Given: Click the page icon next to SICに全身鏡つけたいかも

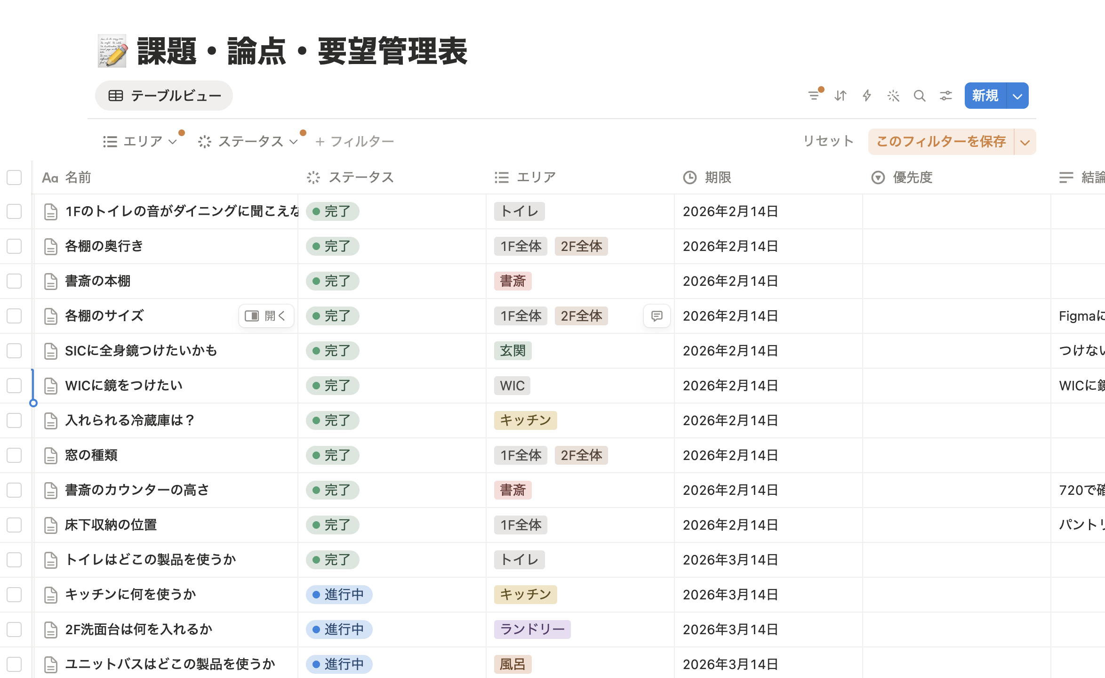Looking at the screenshot, I should tap(50, 351).
